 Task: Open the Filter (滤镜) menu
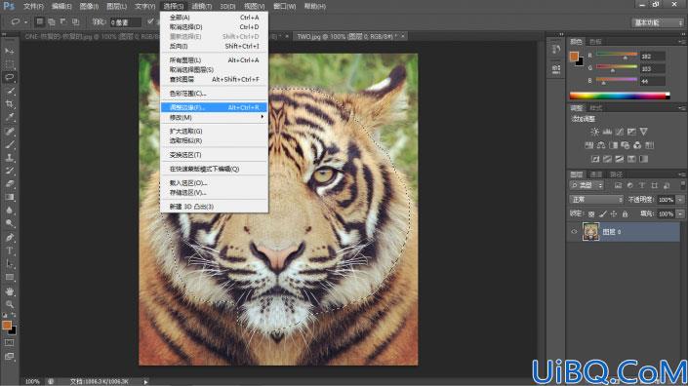click(202, 6)
